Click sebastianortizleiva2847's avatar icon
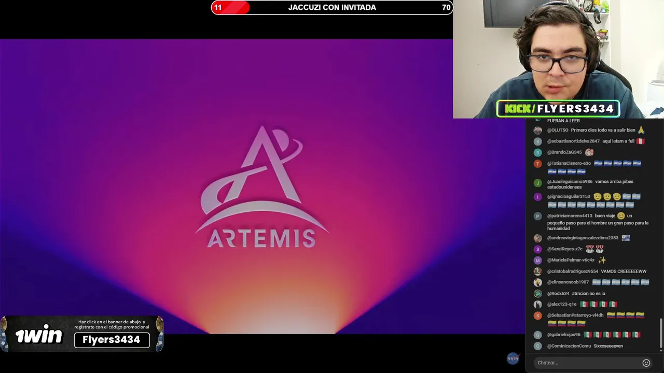 point(537,141)
